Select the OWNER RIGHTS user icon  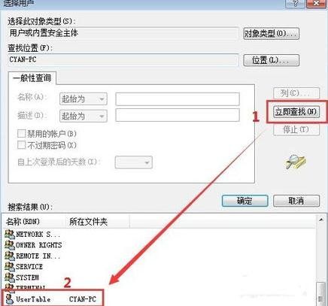10,245
